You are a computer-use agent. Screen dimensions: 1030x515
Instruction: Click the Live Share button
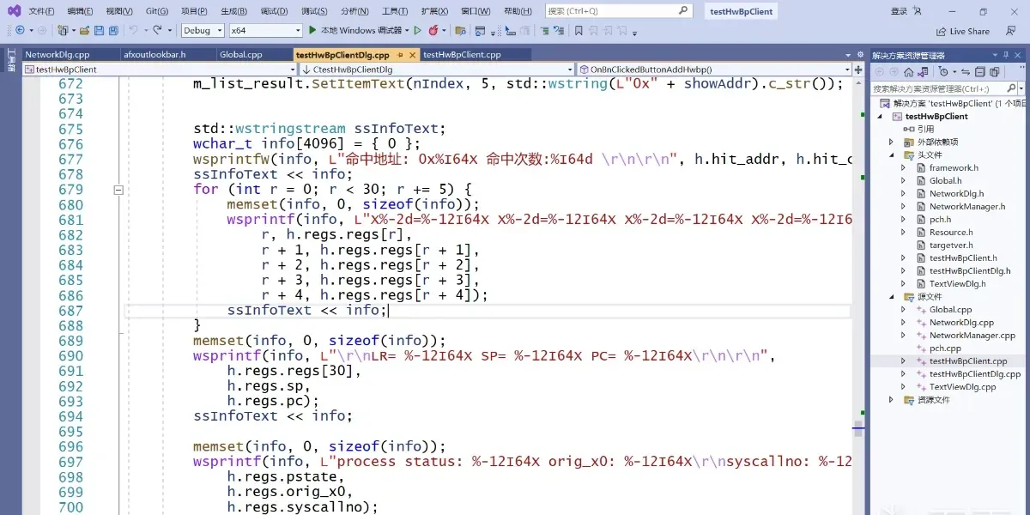click(963, 31)
